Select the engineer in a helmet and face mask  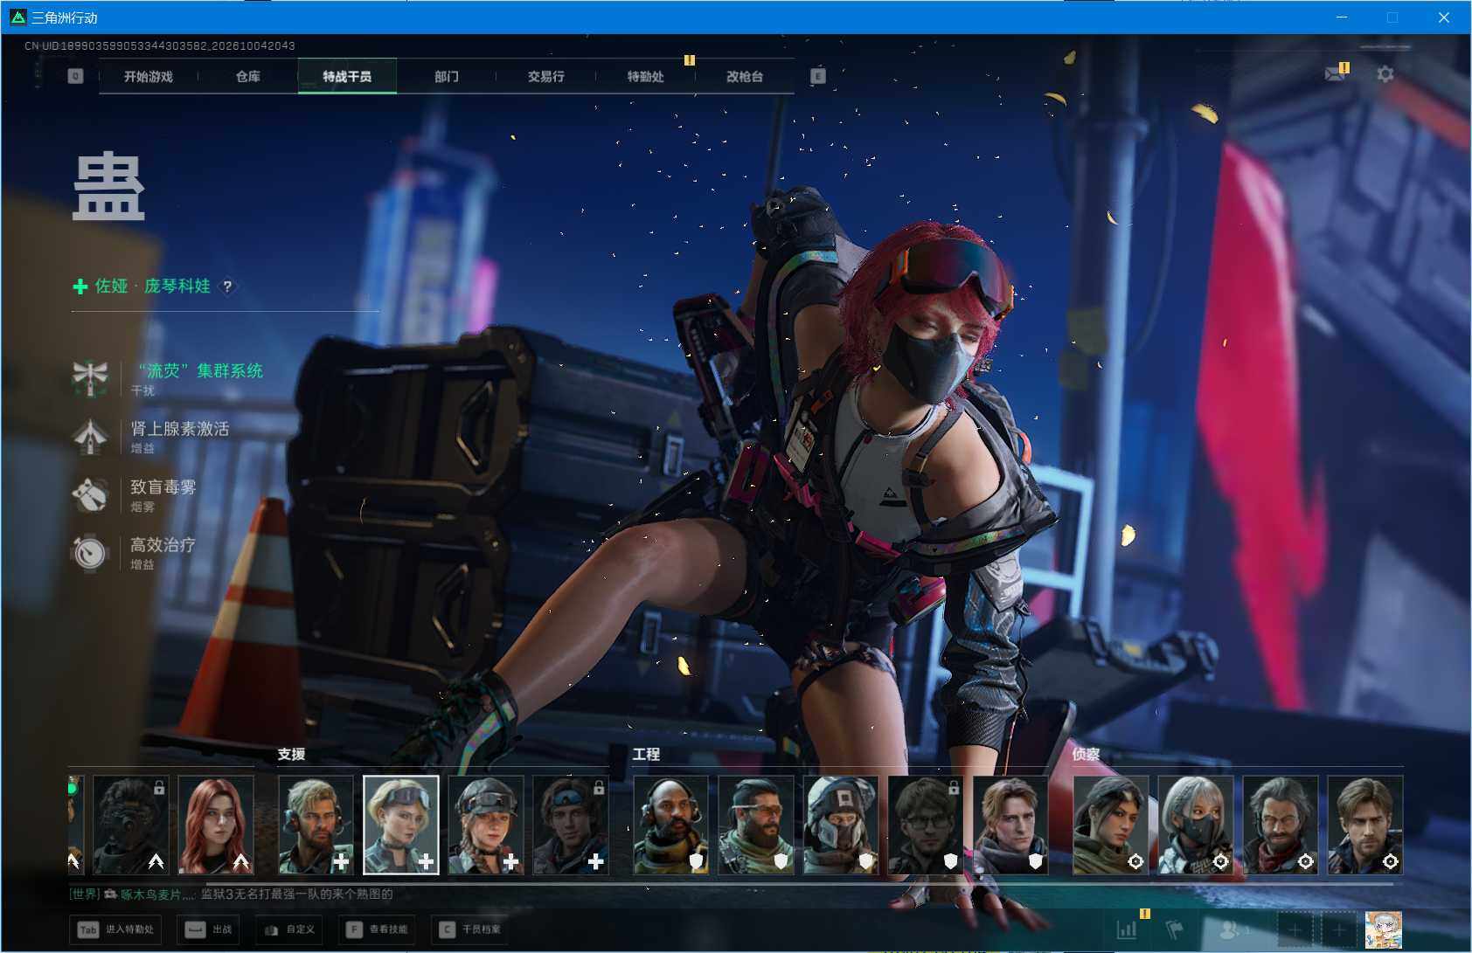pos(841,825)
